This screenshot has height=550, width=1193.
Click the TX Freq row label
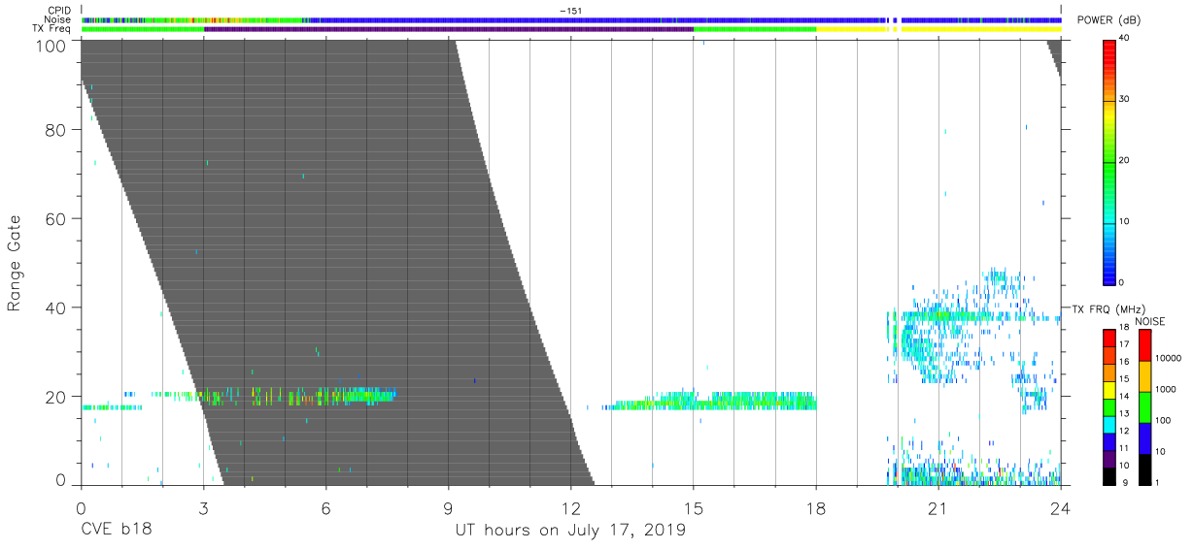tap(52, 29)
